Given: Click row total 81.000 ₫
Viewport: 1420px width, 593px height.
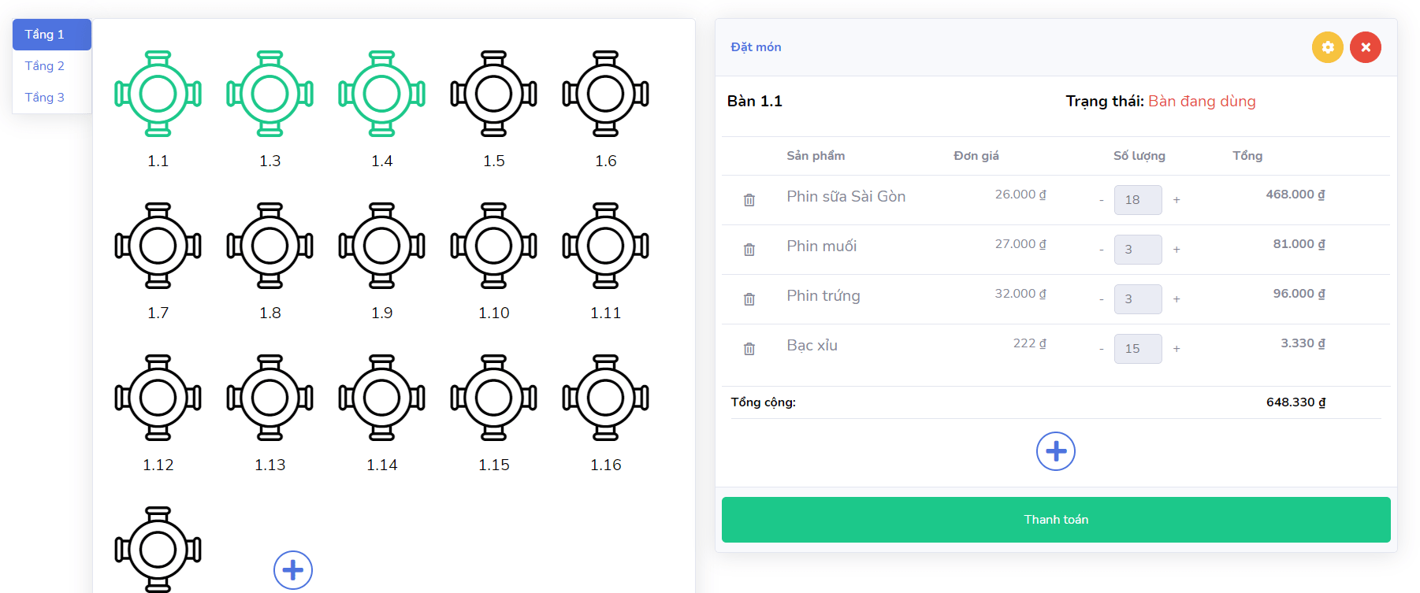Looking at the screenshot, I should pos(1299,244).
